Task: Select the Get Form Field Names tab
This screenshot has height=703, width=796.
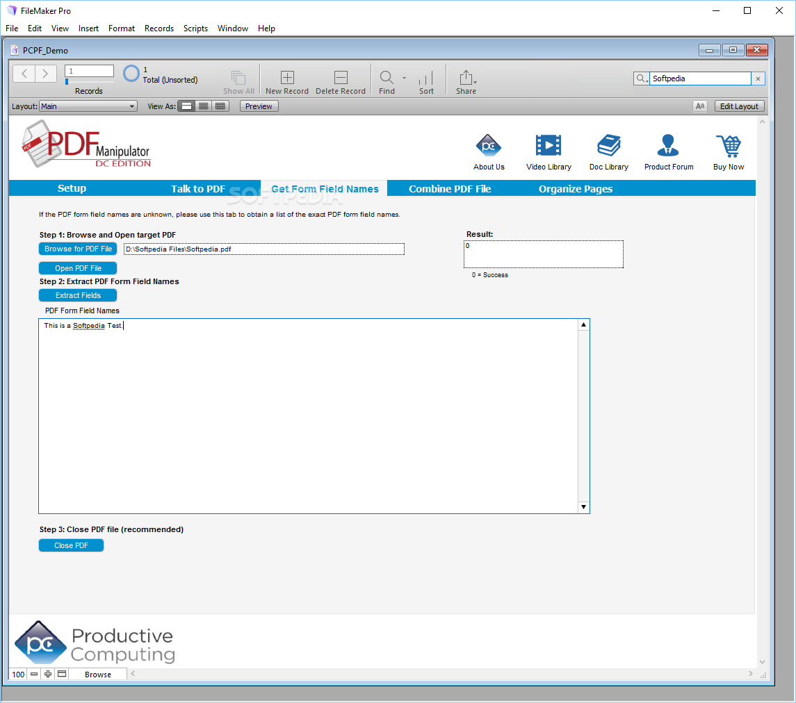Action: pyautogui.click(x=325, y=189)
